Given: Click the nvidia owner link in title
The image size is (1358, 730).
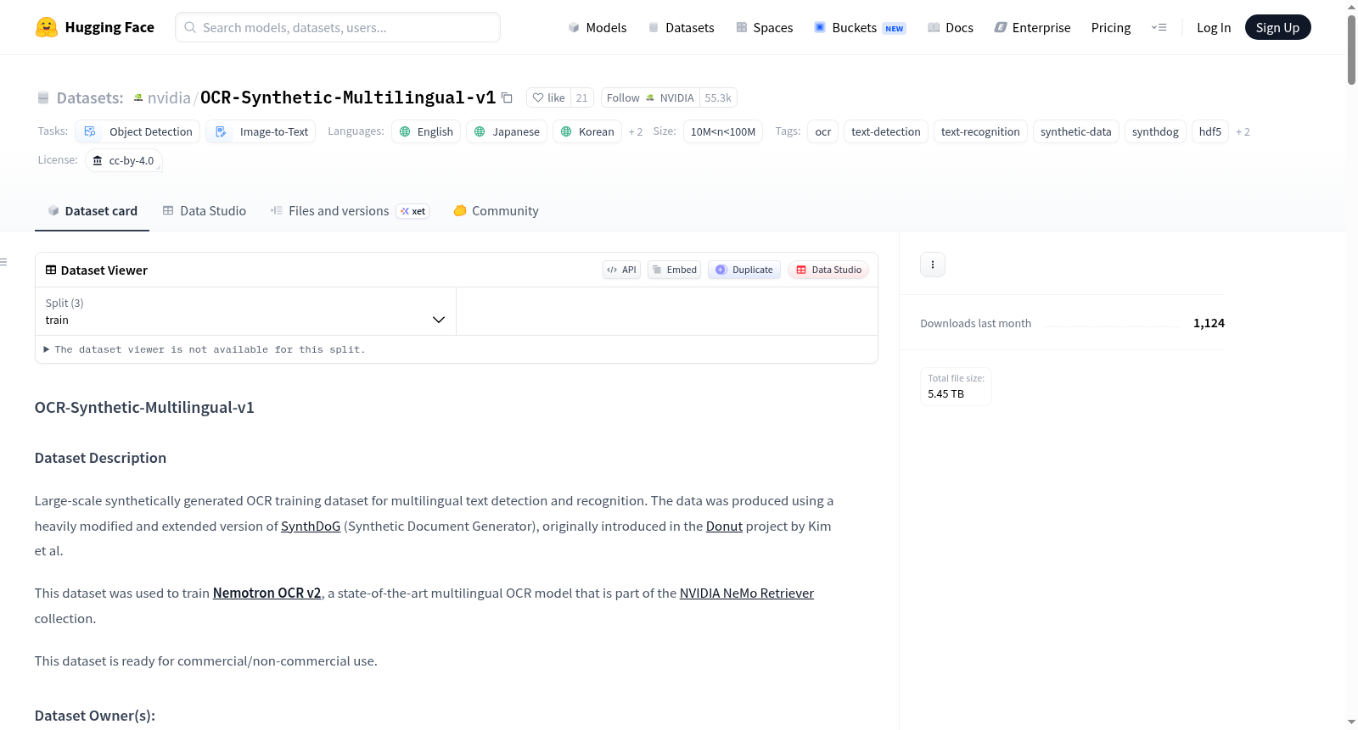Looking at the screenshot, I should pyautogui.click(x=169, y=98).
